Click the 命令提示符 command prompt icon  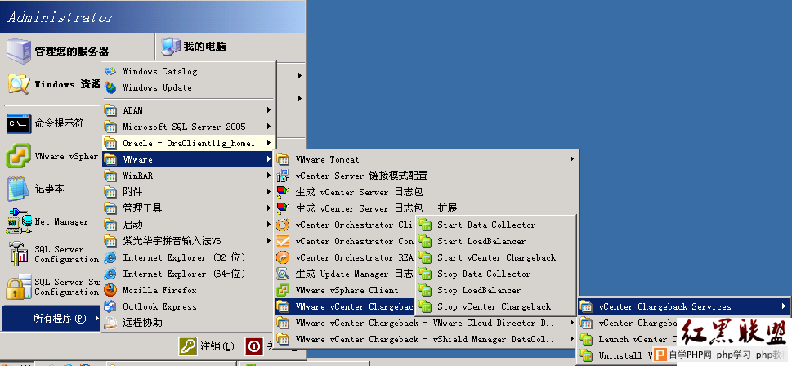[19, 123]
